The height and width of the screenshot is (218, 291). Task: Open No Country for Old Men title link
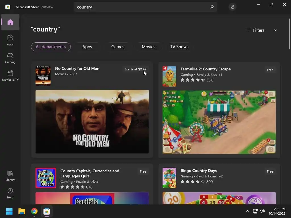77,68
